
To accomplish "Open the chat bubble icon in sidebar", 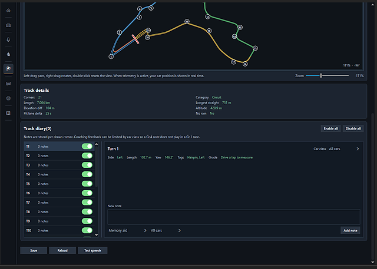I will point(8,84).
